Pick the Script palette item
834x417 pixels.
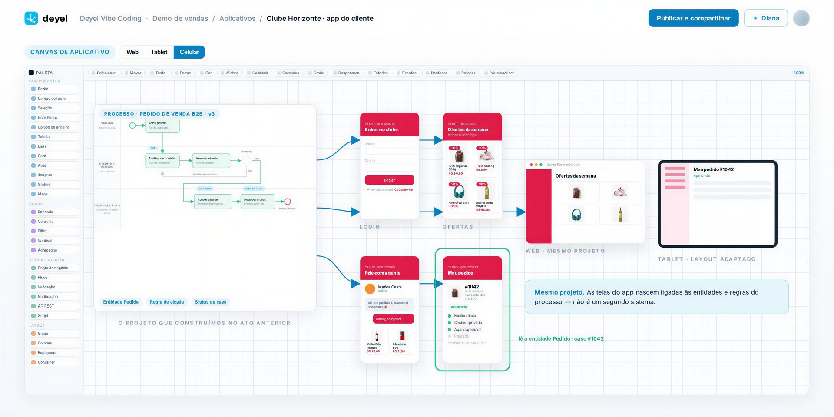[x=54, y=316]
